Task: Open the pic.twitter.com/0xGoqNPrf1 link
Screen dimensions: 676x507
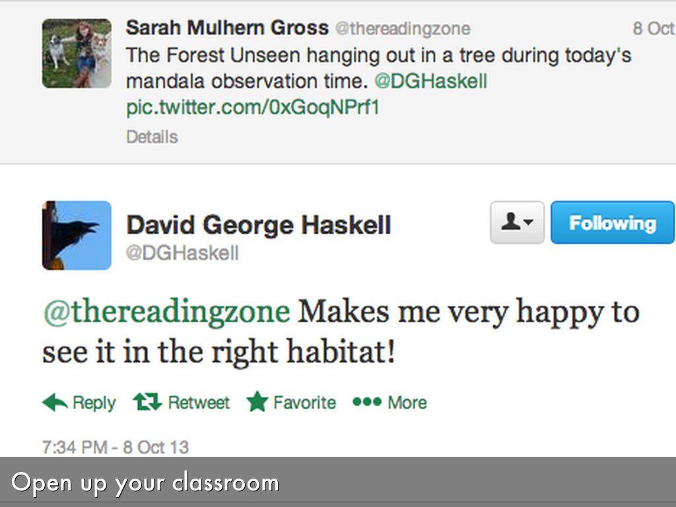Action: tap(253, 107)
